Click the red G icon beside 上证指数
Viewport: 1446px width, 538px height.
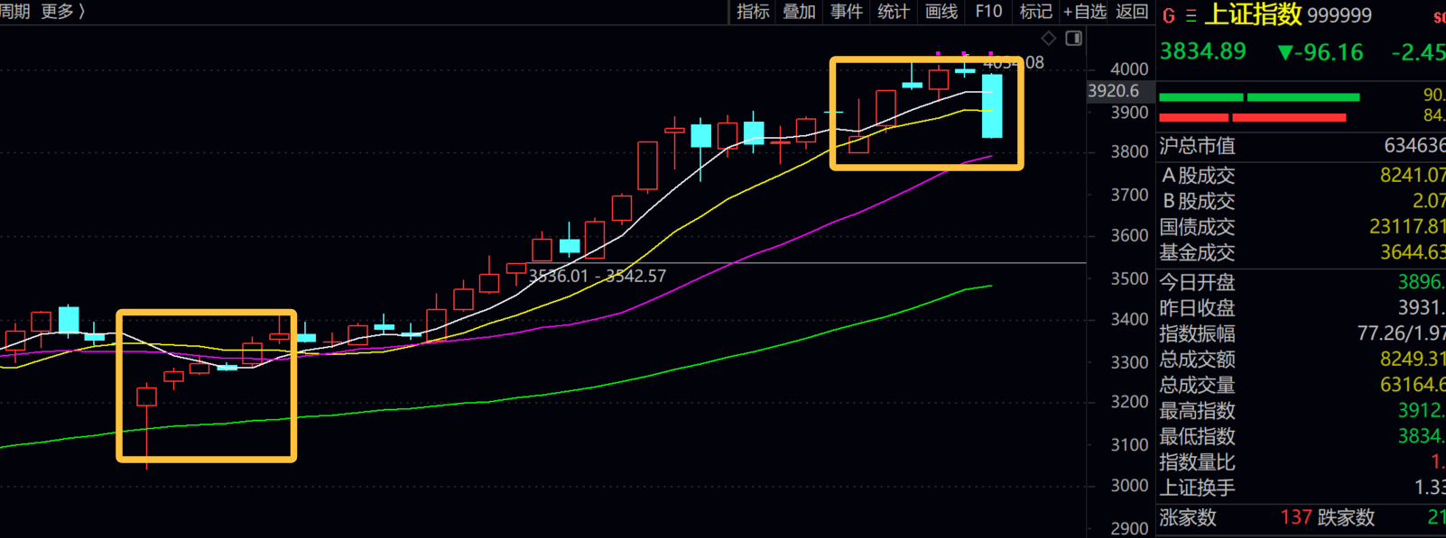click(1169, 15)
